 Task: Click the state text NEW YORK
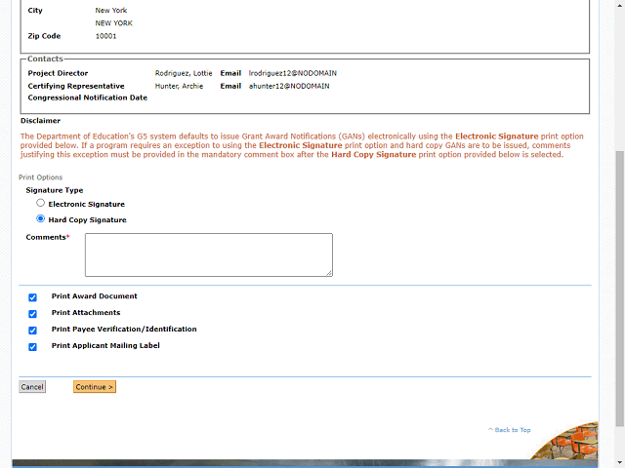point(113,23)
